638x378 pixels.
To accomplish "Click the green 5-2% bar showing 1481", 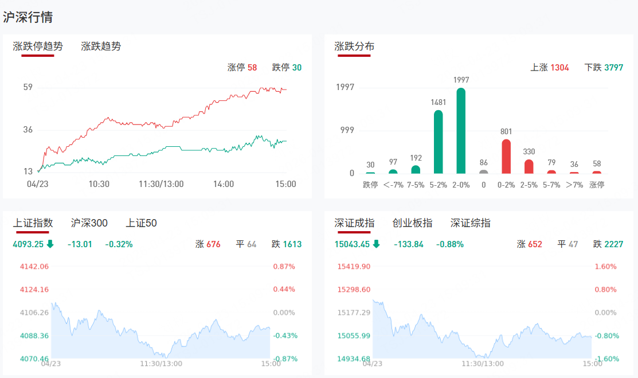I will point(439,142).
